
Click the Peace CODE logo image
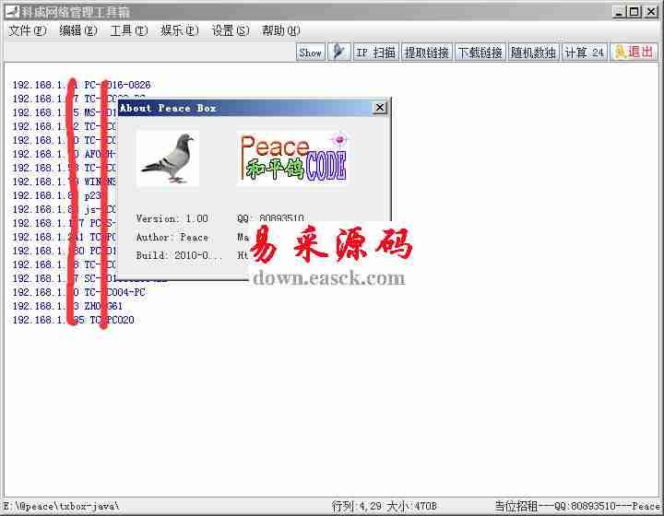293,158
